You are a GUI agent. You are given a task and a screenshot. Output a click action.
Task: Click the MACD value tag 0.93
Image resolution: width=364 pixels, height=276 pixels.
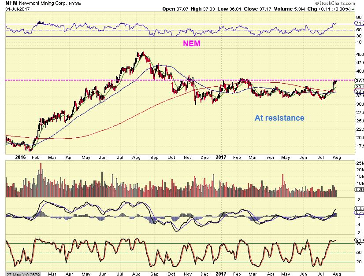[x=359, y=208]
